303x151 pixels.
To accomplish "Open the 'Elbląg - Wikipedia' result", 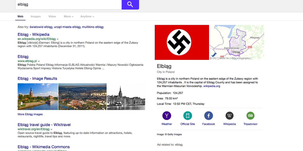I will coord(34,34).
